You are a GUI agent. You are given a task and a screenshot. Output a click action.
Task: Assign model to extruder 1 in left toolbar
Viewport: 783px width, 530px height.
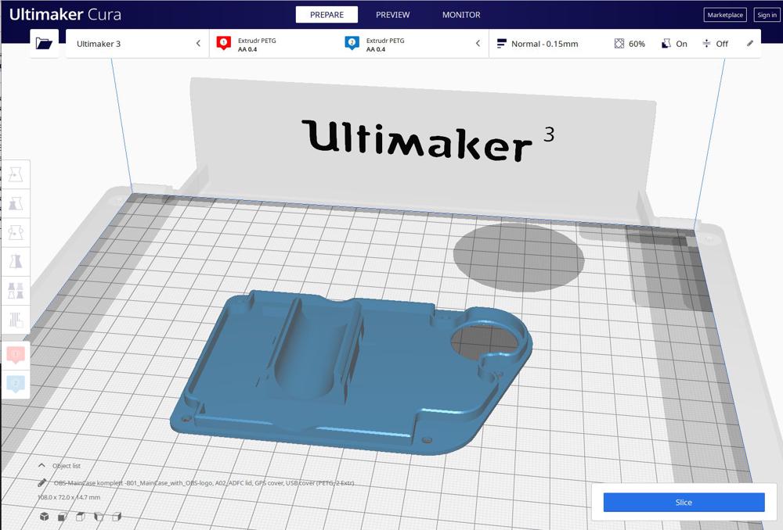16,354
